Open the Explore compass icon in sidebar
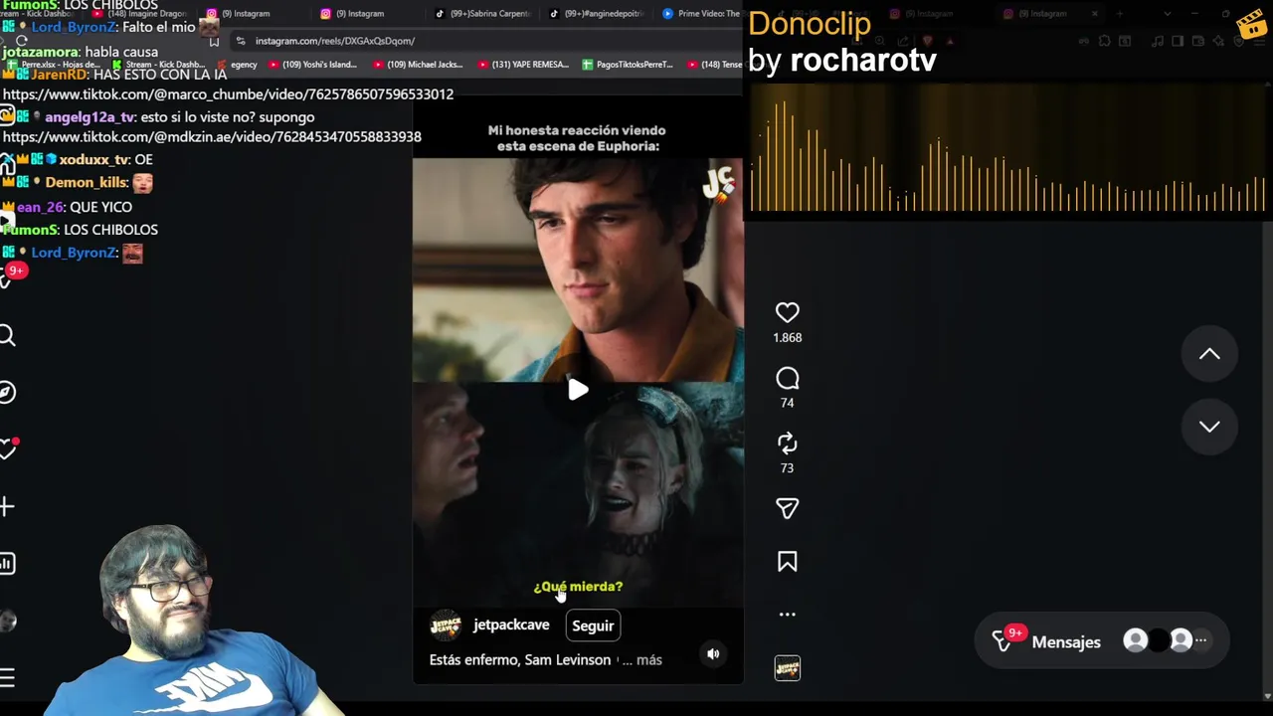Image resolution: width=1273 pixels, height=716 pixels. 7,392
